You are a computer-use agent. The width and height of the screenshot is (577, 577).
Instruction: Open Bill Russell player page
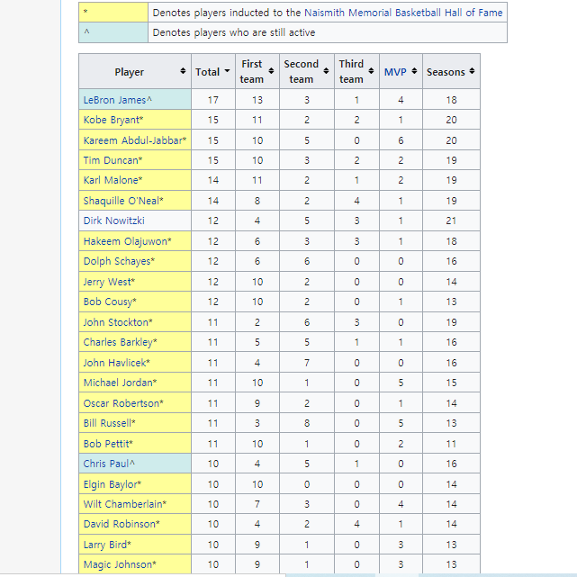point(107,423)
